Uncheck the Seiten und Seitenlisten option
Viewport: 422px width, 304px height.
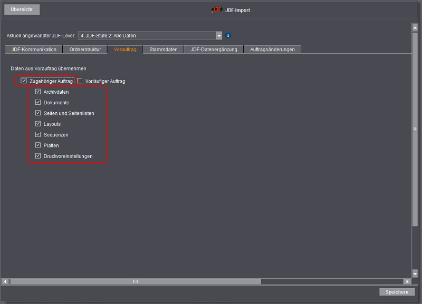point(38,113)
